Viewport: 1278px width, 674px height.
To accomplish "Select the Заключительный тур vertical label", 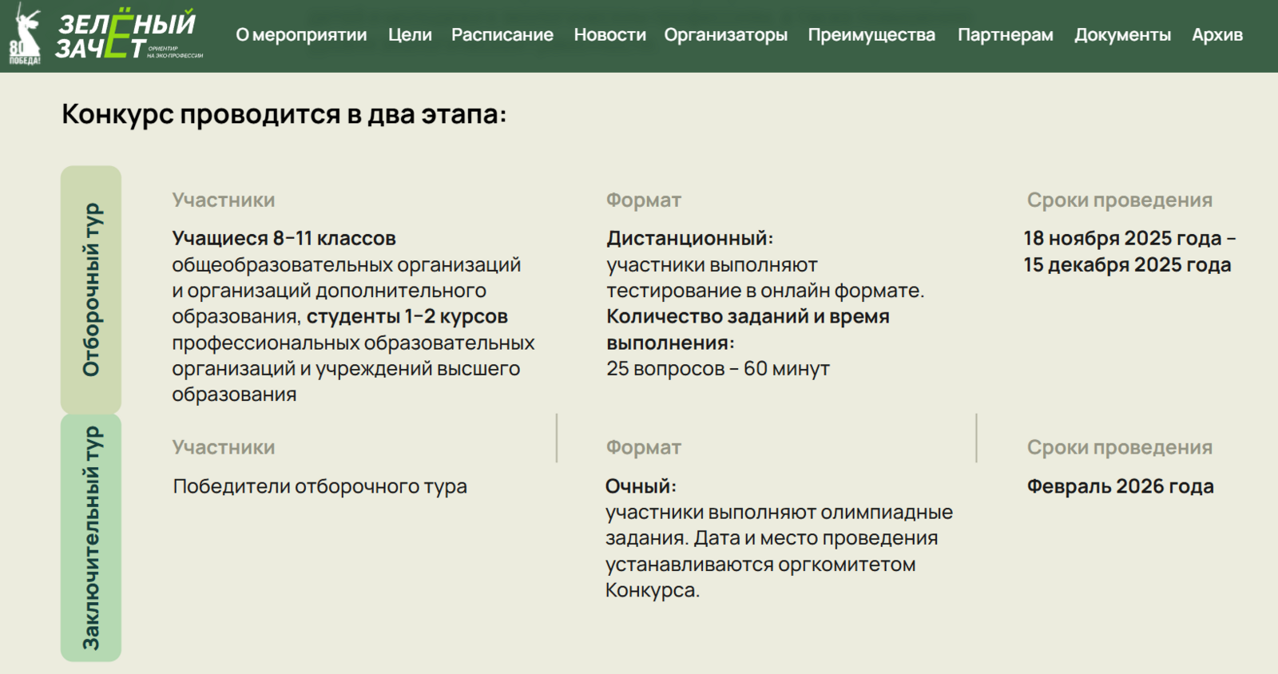I will click(91, 537).
